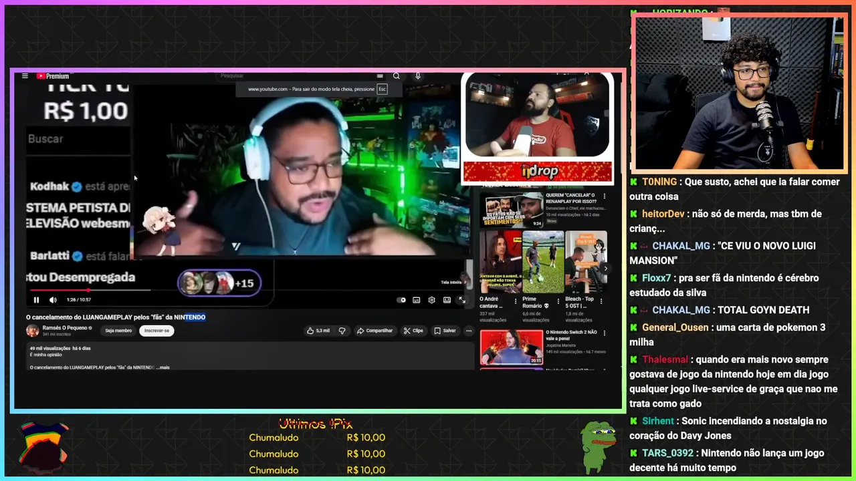Click chat username heitorDev
This screenshot has height=481, width=856.
663,214
